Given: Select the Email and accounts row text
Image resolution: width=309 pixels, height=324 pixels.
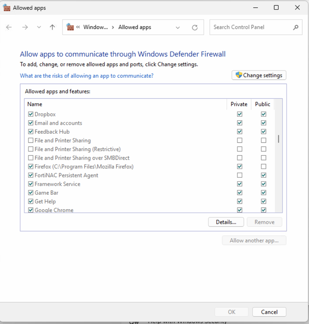Looking at the screenshot, I should (58, 123).
